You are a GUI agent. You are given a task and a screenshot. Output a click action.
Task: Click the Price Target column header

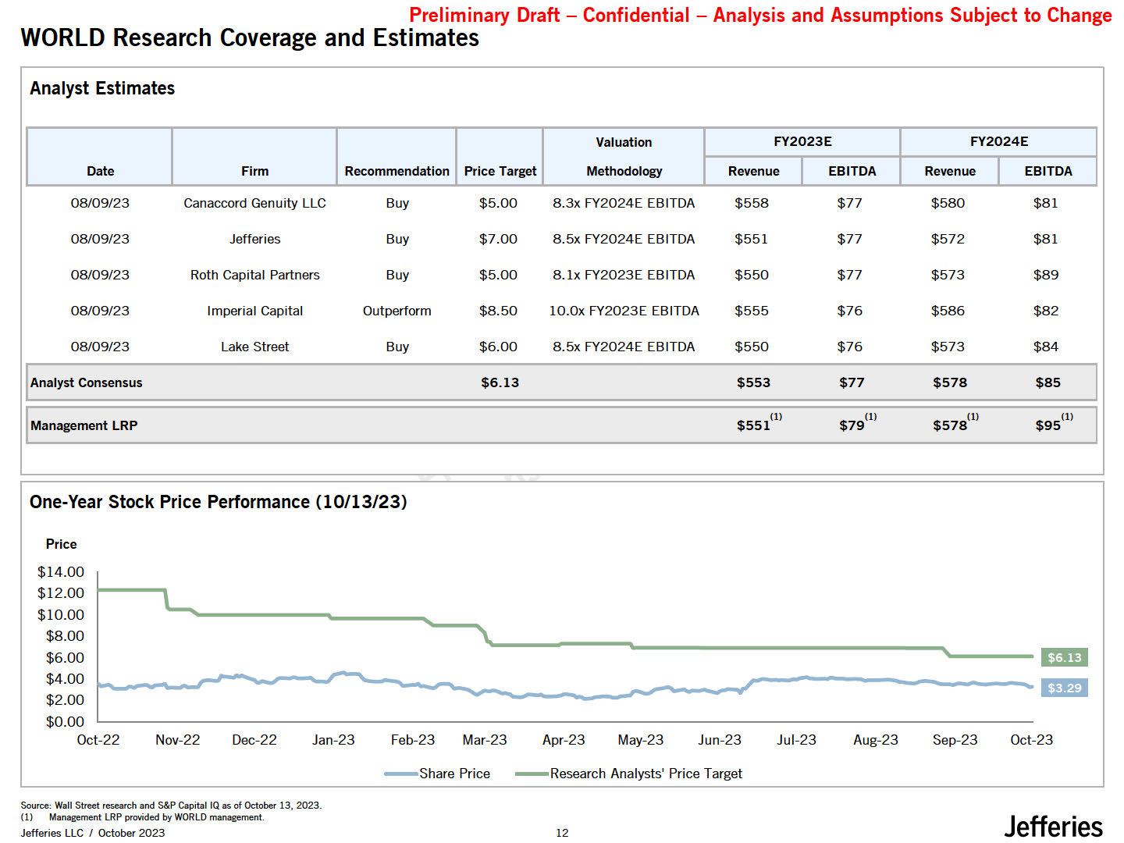[500, 171]
